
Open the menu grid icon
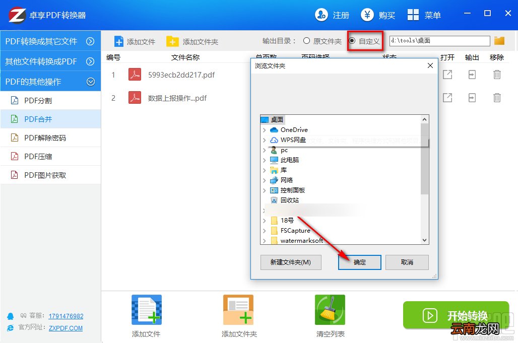click(413, 15)
